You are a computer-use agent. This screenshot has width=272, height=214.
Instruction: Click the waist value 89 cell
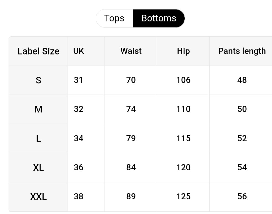(131, 197)
